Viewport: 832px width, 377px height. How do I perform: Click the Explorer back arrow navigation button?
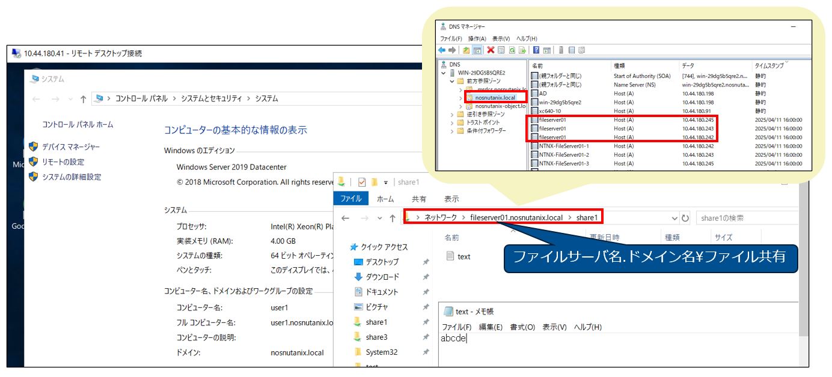[346, 218]
